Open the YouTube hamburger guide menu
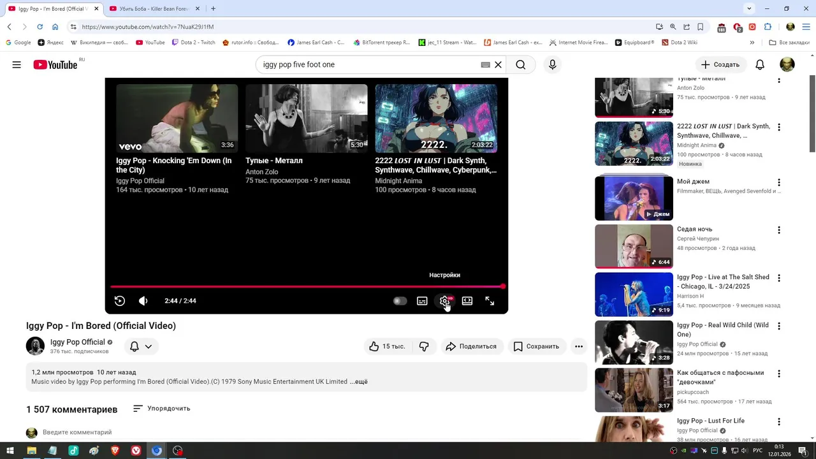816x459 pixels. [x=17, y=64]
